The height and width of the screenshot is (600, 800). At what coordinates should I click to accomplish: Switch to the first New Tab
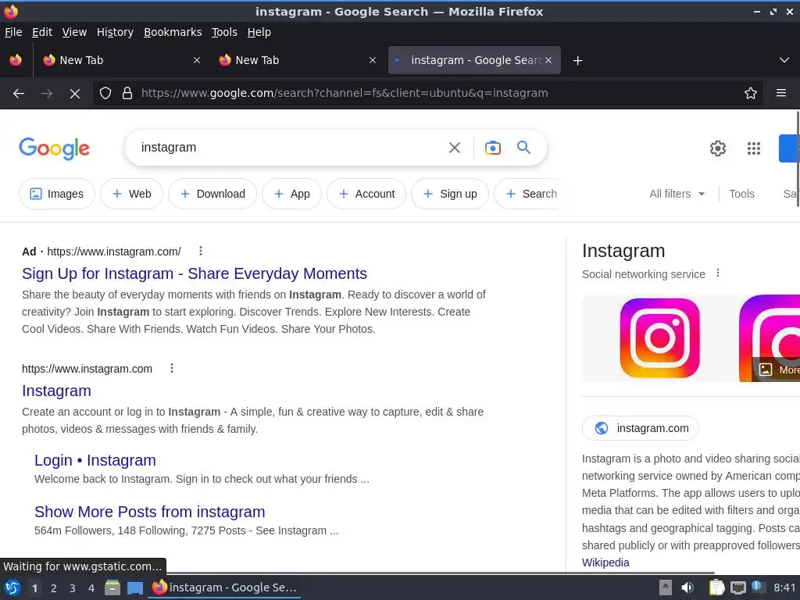click(121, 60)
